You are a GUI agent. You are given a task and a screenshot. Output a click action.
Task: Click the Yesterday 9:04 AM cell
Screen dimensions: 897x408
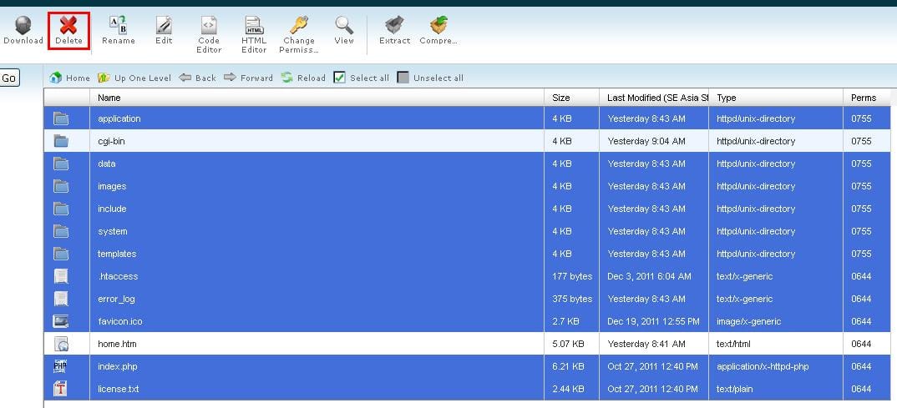[646, 141]
